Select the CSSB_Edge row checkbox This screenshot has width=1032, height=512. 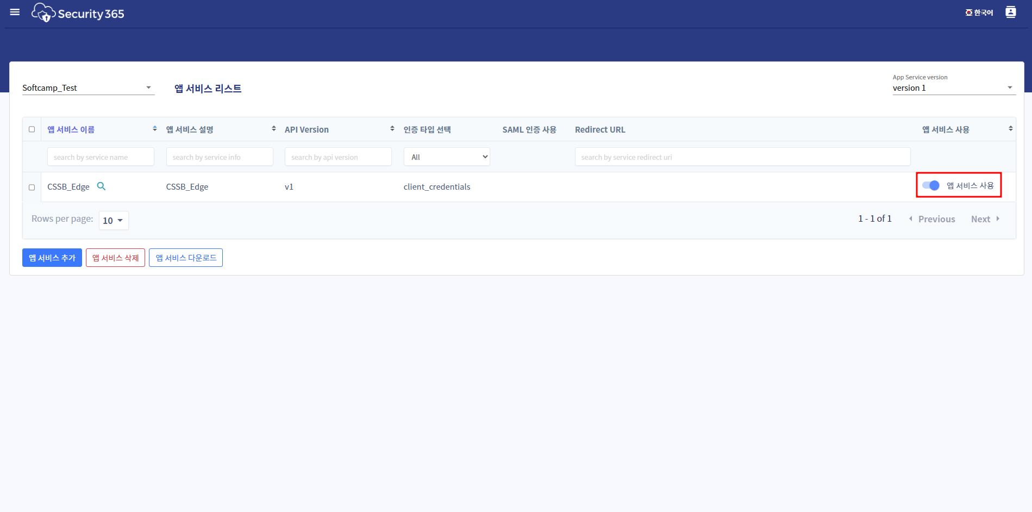point(32,187)
